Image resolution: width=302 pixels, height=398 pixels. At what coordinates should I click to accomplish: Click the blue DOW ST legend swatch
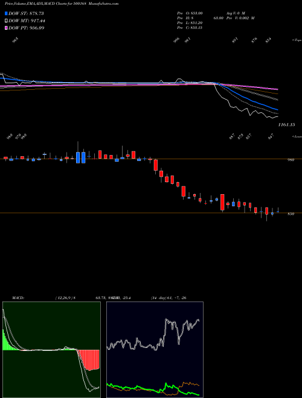point(6,13)
